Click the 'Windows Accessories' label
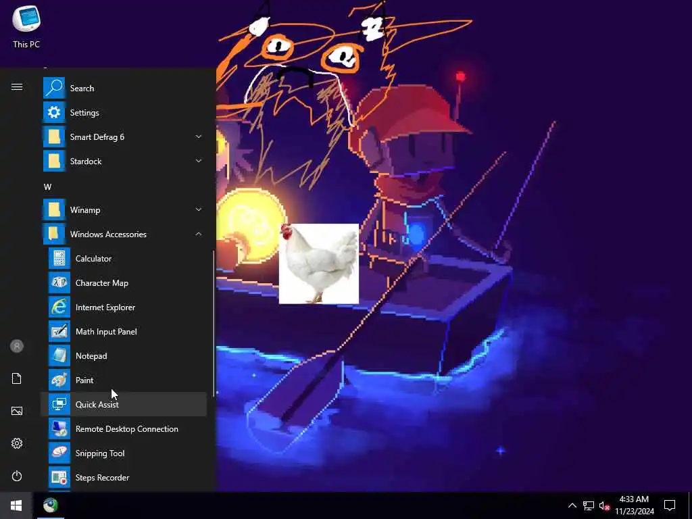692x519 pixels. 108,234
